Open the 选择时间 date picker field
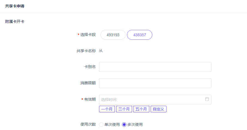Viewport: 247px width, 130px height. tap(151, 100)
